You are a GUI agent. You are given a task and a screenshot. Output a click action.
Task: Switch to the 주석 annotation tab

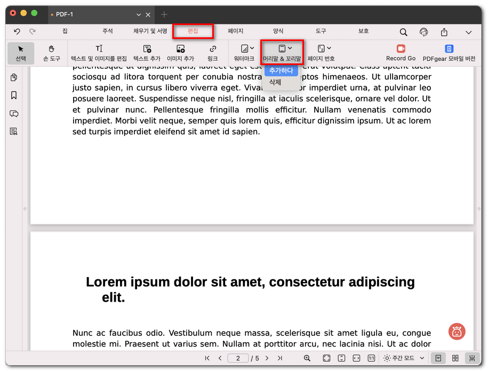pyautogui.click(x=107, y=31)
